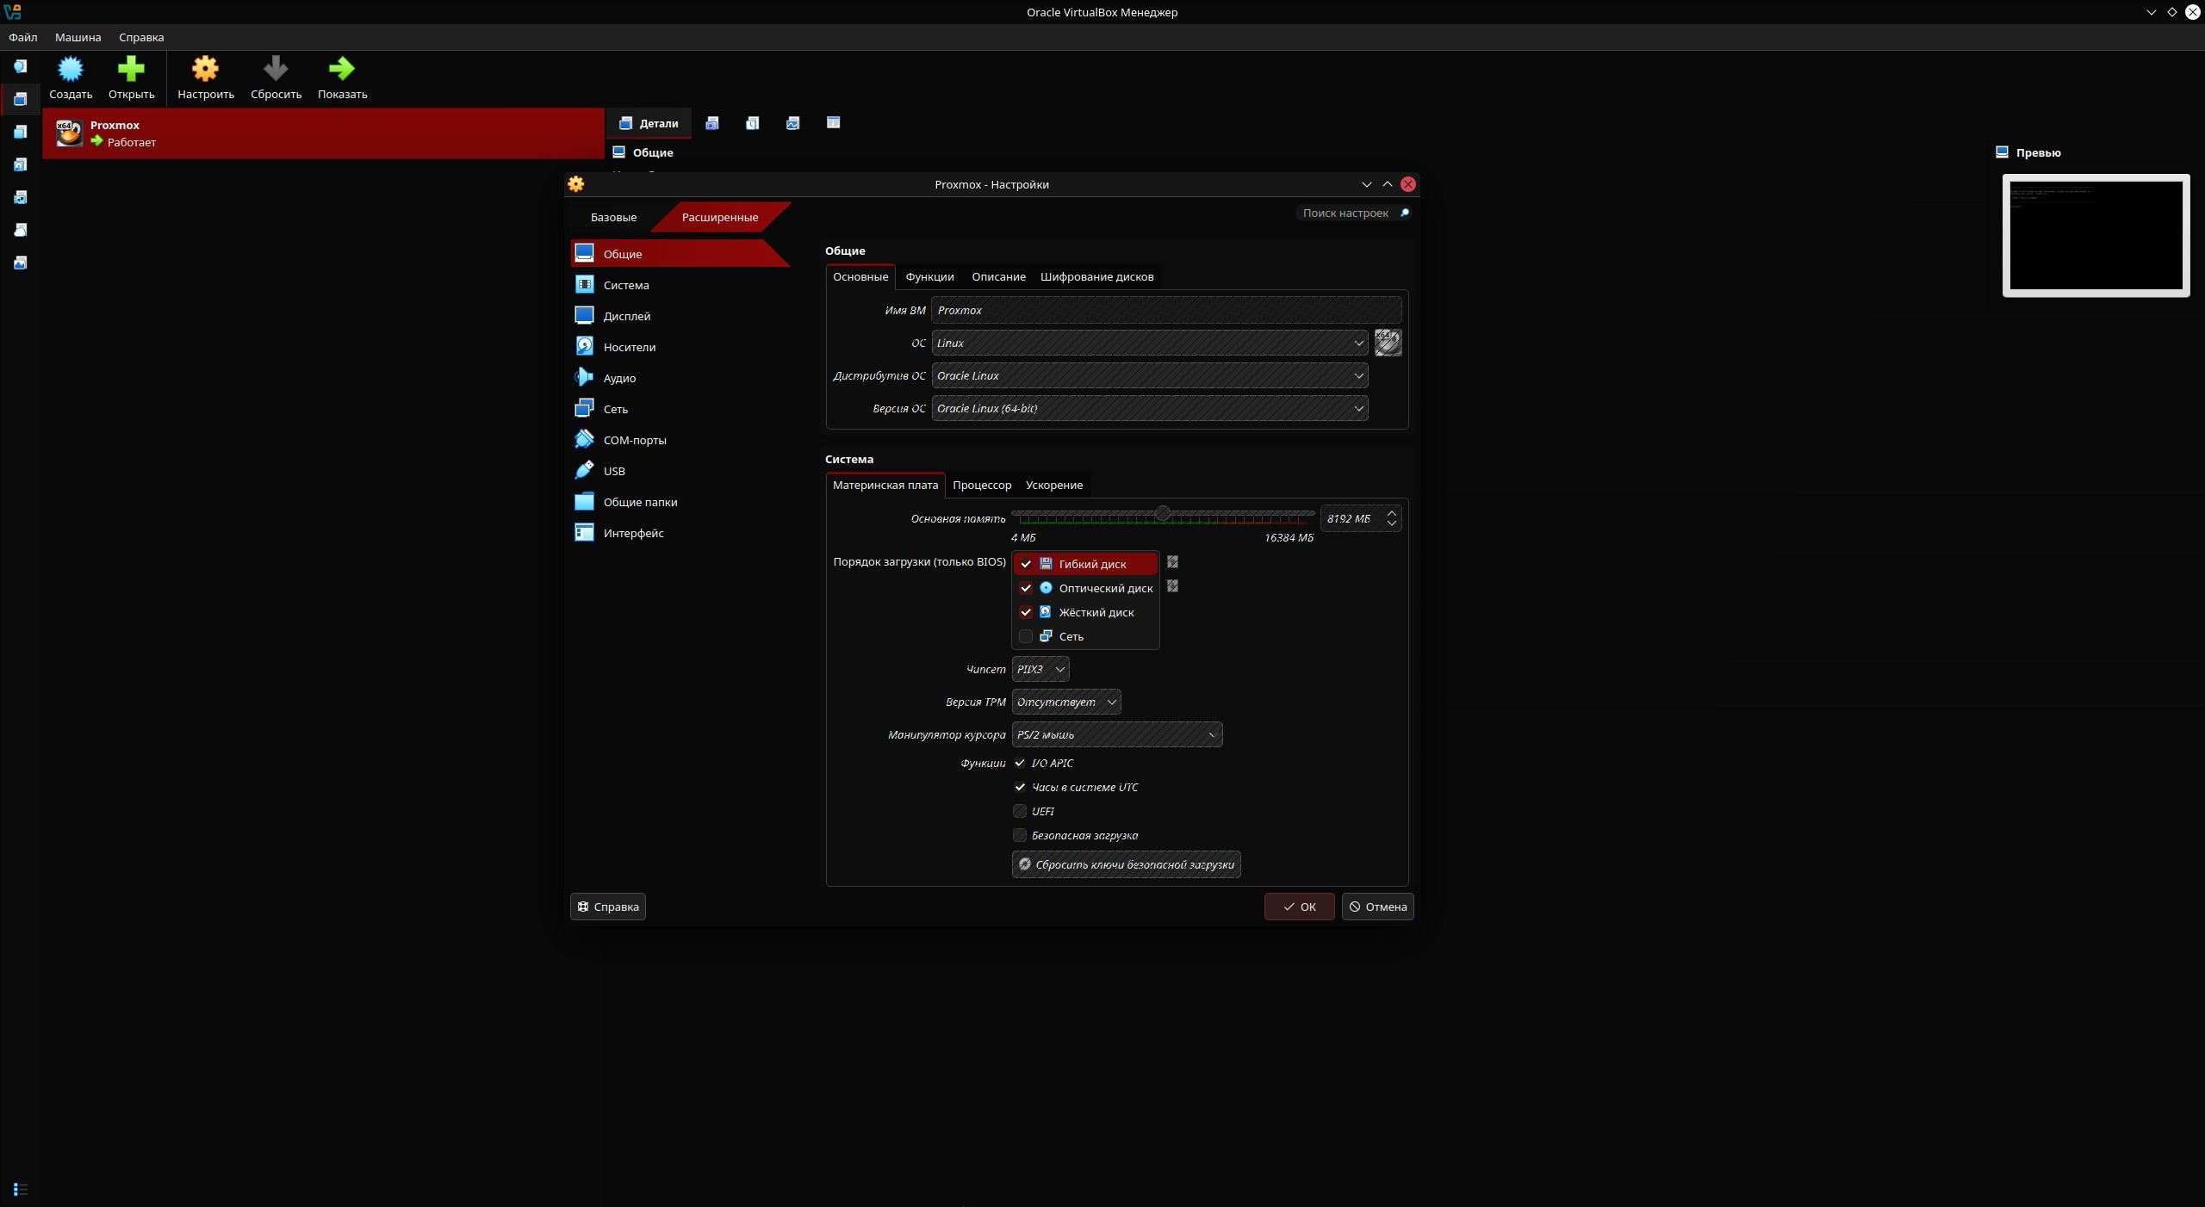This screenshot has width=2205, height=1207.
Task: Open the File Manager tab icon
Action: point(833,123)
